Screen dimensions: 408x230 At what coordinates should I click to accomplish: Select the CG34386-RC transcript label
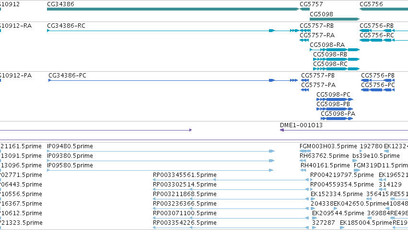click(x=66, y=26)
